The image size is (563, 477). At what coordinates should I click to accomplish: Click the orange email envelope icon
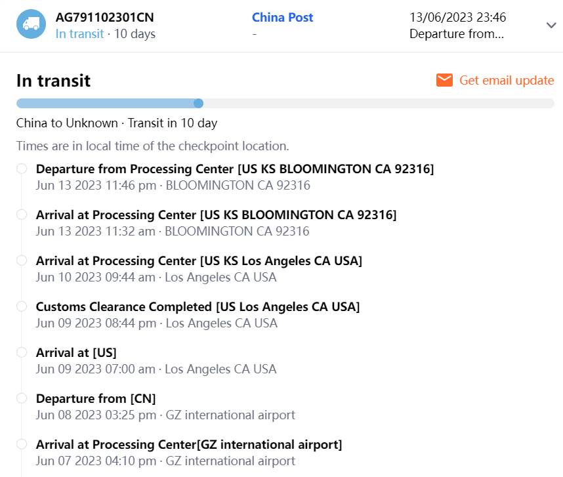[444, 80]
